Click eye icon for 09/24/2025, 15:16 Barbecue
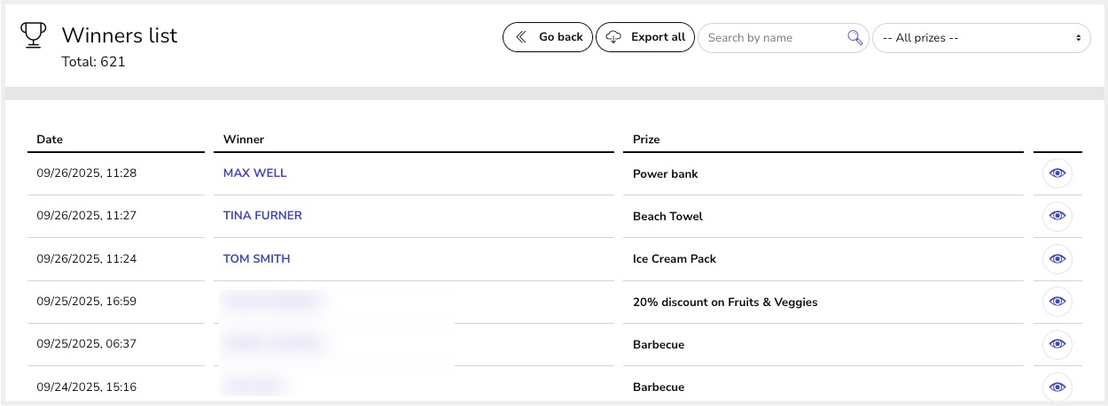Viewport: 1108px width, 406px height. [1057, 387]
